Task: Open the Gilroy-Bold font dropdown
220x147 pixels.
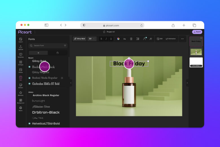Action: 80,39
